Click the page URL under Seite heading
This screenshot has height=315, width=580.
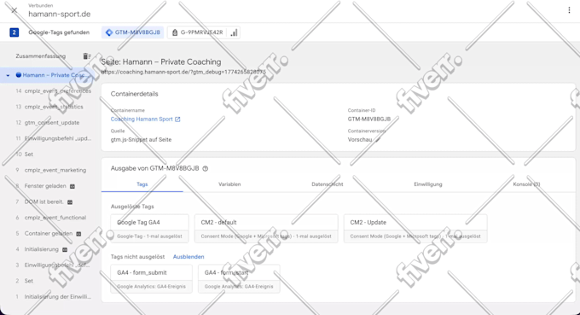point(183,73)
